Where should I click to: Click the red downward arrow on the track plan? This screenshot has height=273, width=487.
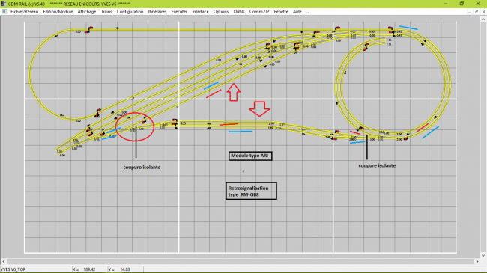(259, 109)
